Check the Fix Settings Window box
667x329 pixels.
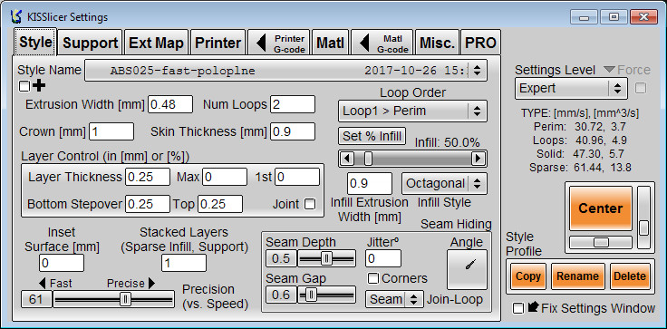(518, 308)
